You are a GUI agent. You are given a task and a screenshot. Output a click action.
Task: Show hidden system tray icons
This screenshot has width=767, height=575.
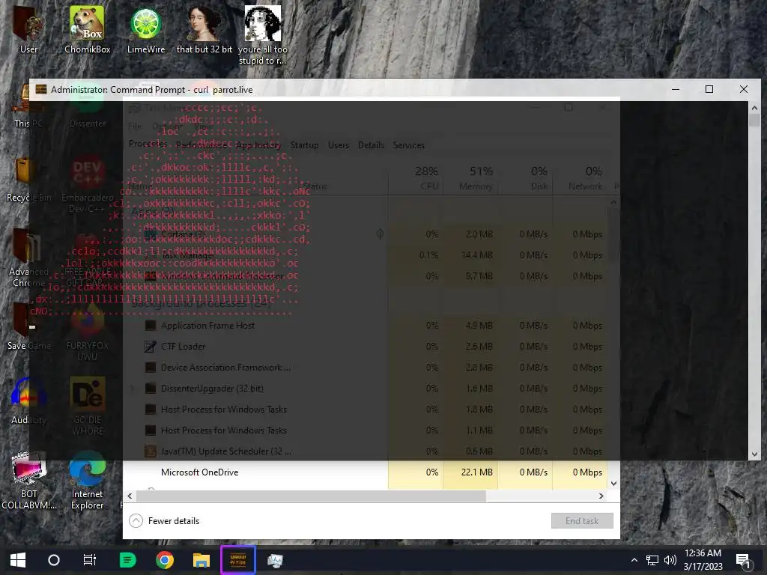[634, 560]
